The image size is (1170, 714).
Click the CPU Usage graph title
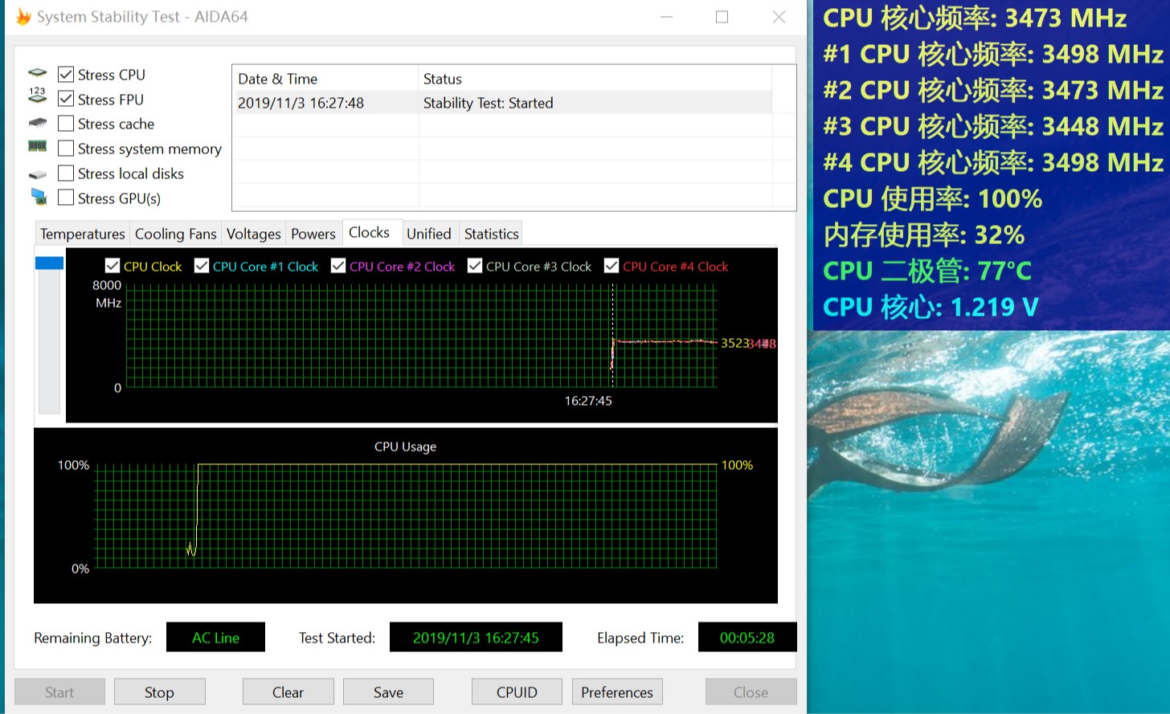coord(405,447)
